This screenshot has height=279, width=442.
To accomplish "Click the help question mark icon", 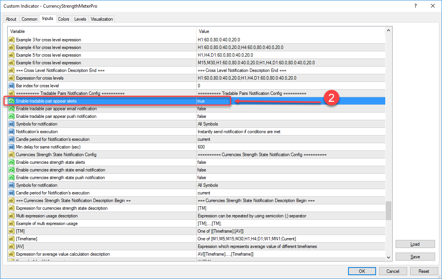I will coord(416,6).
